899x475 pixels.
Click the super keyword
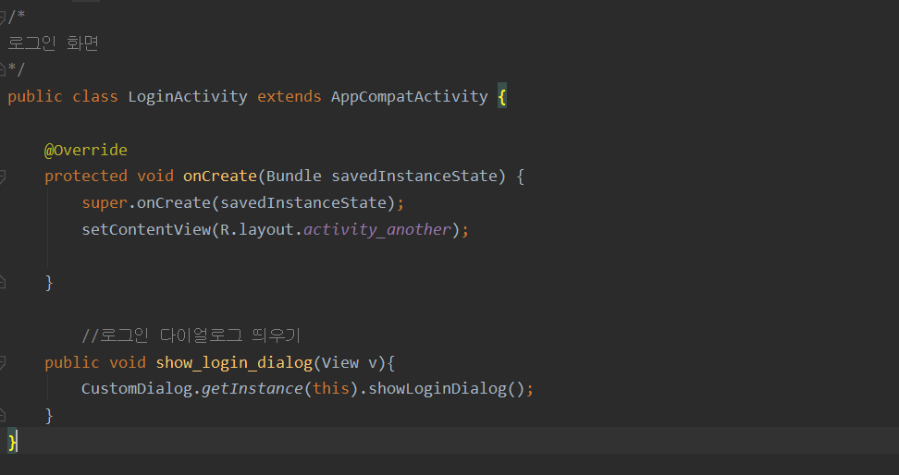click(105, 202)
